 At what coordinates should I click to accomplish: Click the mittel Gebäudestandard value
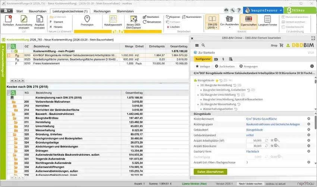point(250,135)
